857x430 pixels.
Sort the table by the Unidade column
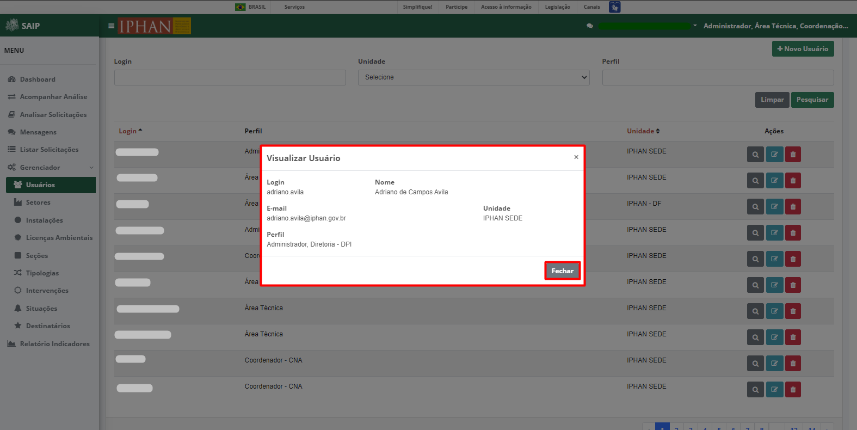pyautogui.click(x=643, y=131)
